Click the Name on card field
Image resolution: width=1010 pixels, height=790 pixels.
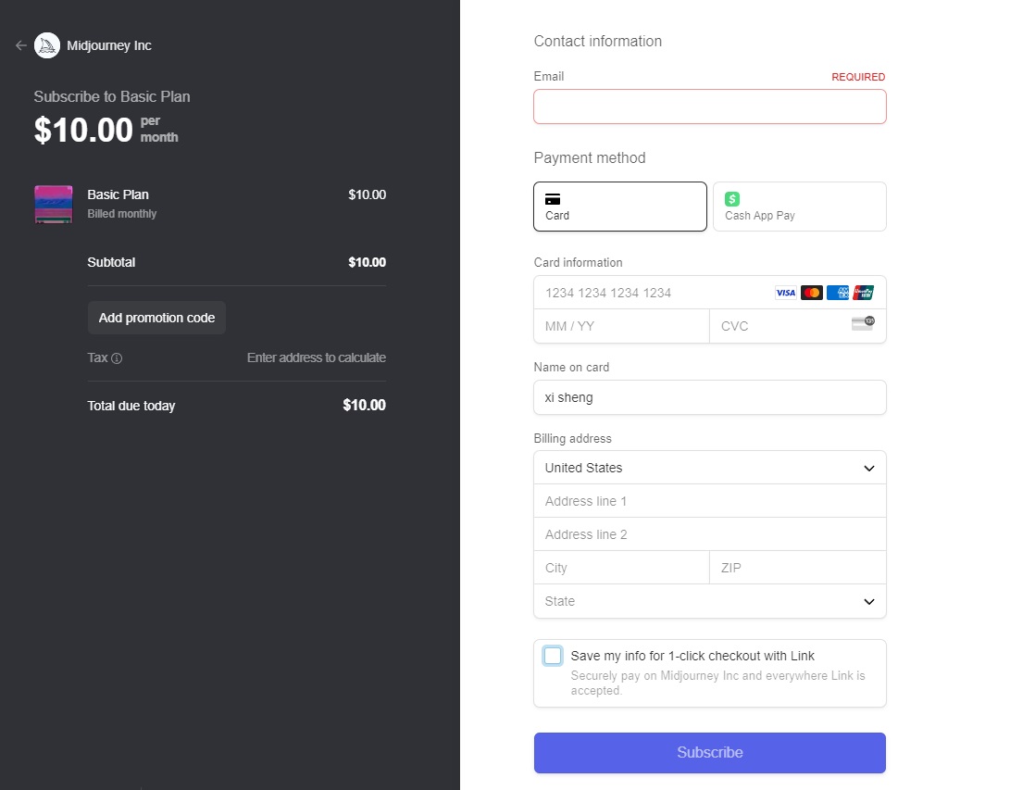709,397
